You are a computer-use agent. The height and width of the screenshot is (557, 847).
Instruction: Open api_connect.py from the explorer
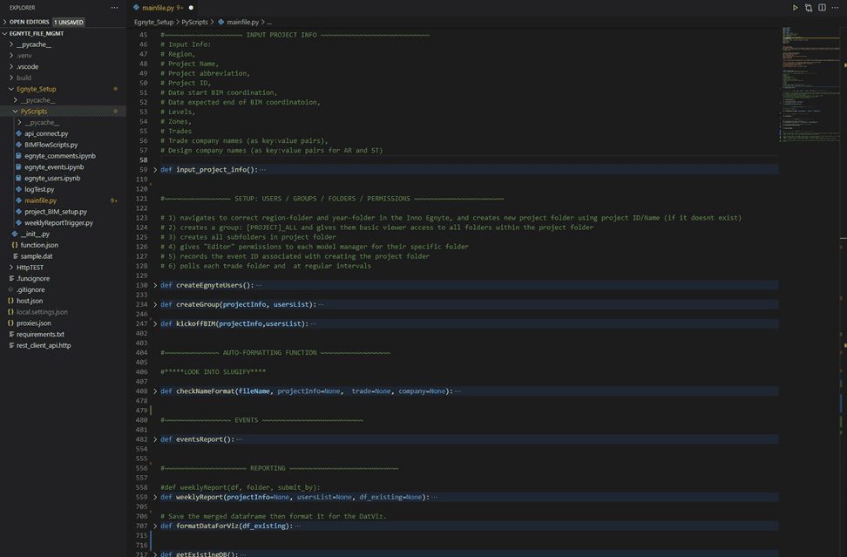(46, 133)
